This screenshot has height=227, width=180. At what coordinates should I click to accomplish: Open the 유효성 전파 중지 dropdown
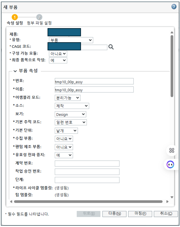point(64,155)
